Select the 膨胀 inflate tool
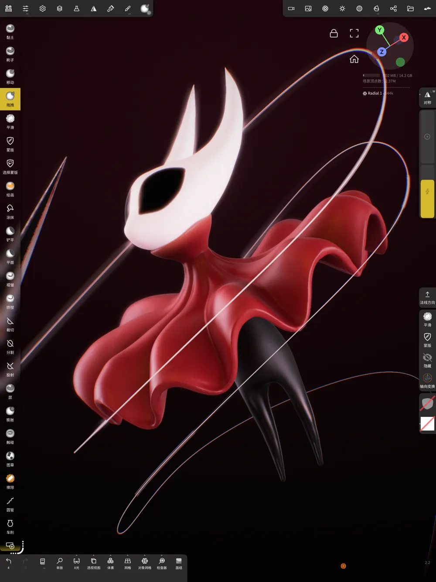Viewport: 436px width, 582px height. 10,414
